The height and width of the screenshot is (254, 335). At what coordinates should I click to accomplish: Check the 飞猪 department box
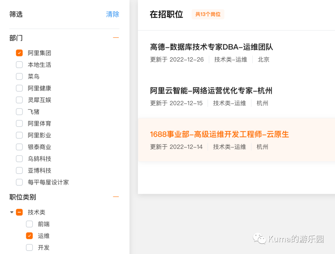19,112
